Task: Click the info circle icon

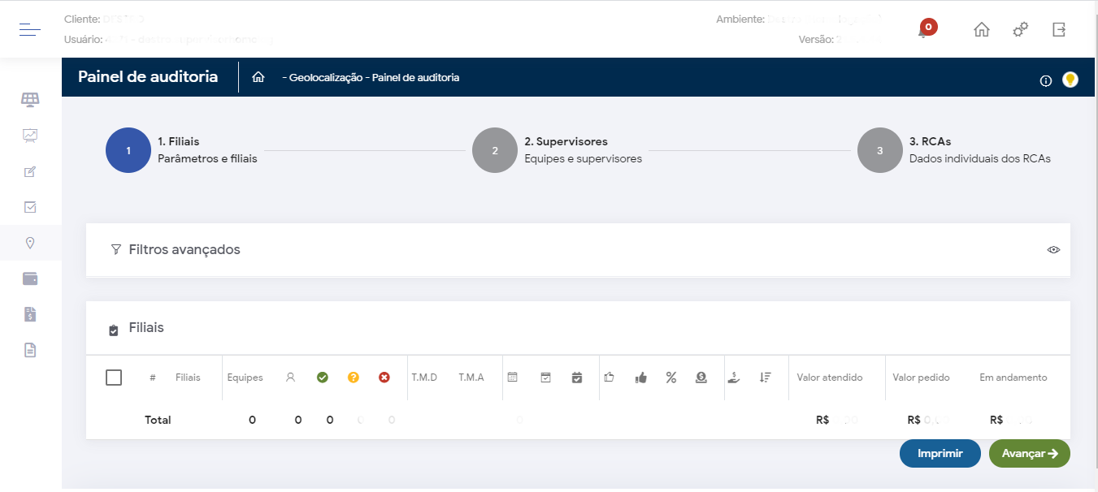Action: tap(1046, 80)
